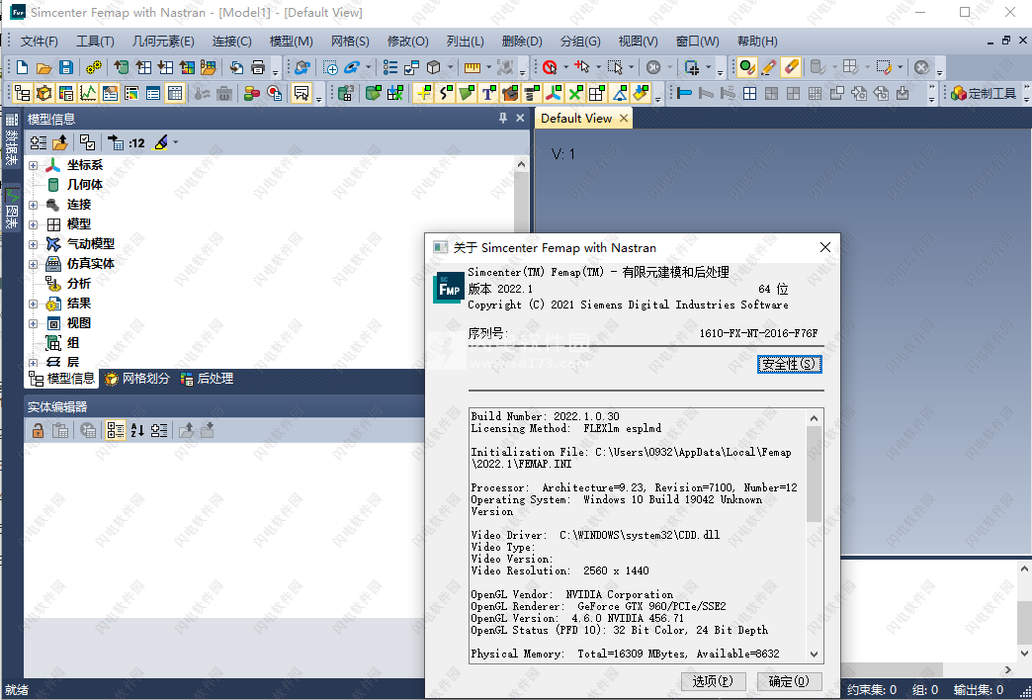Open the 文件(F) menu

40,42
